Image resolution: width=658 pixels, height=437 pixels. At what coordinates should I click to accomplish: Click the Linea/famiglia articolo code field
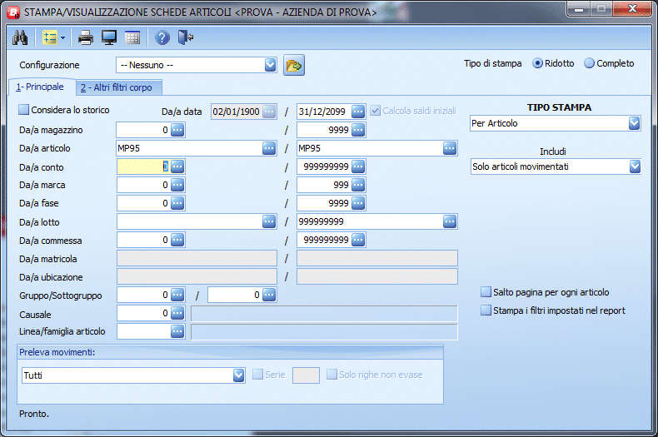(143, 332)
